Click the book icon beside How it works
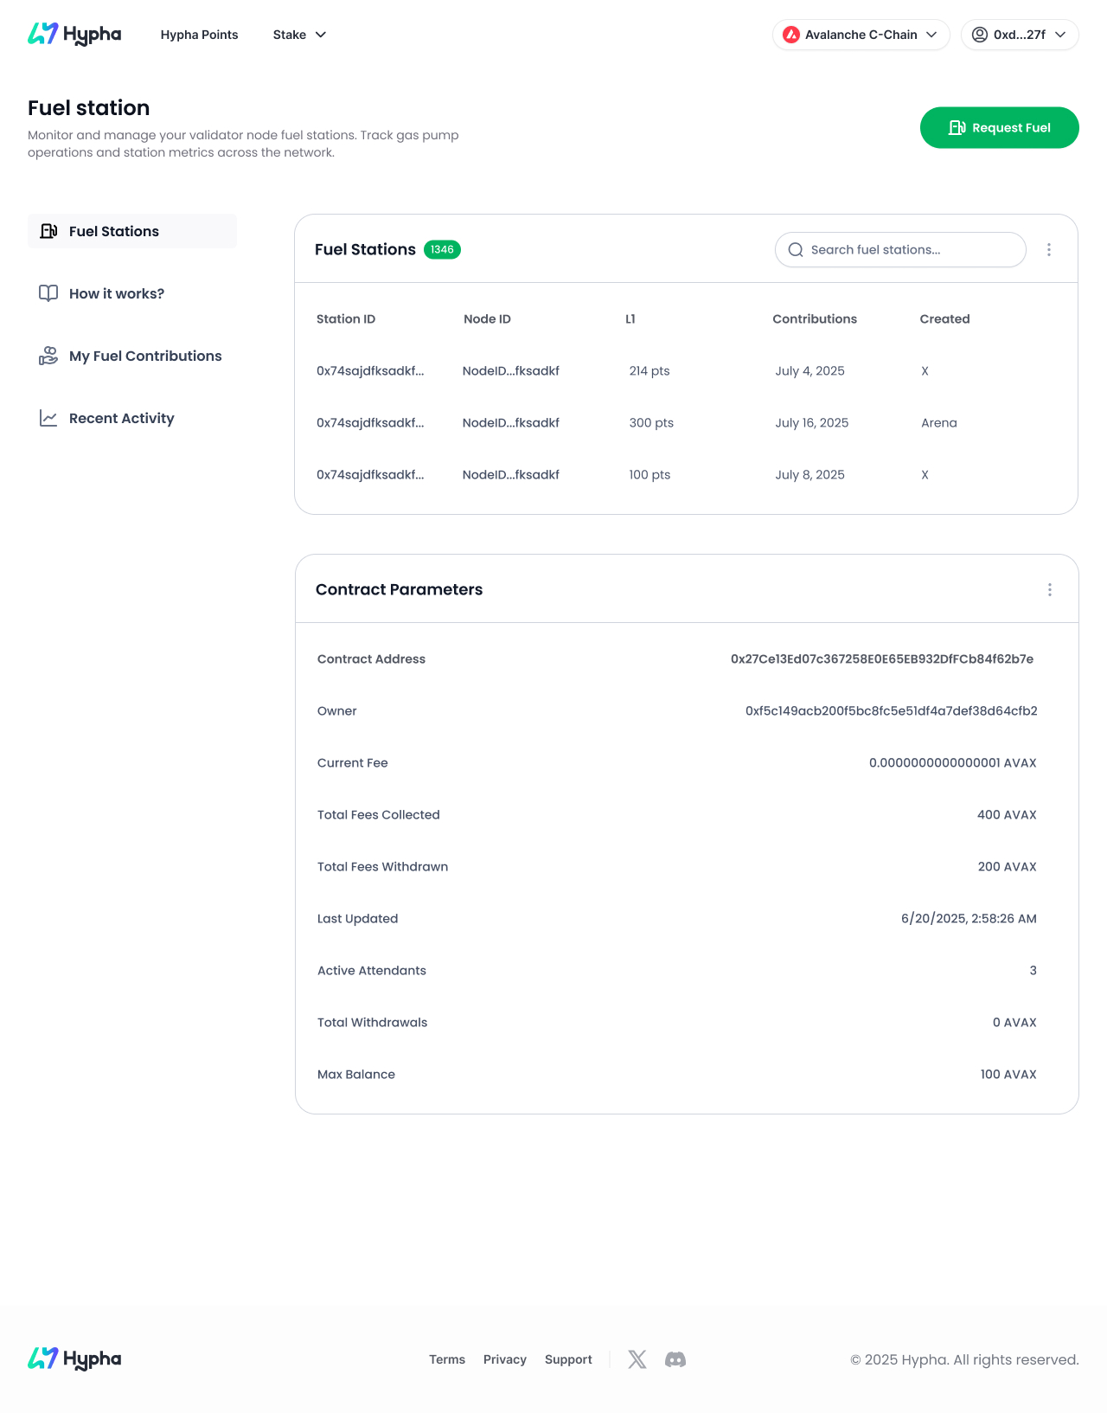The width and height of the screenshot is (1107, 1413). pyautogui.click(x=48, y=293)
